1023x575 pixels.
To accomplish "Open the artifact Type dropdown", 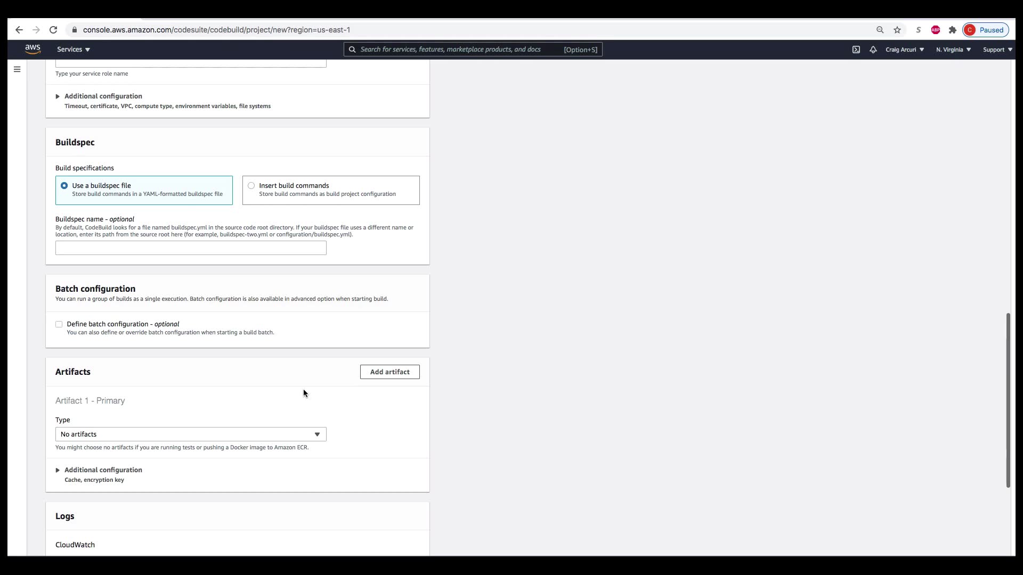I will pyautogui.click(x=191, y=434).
